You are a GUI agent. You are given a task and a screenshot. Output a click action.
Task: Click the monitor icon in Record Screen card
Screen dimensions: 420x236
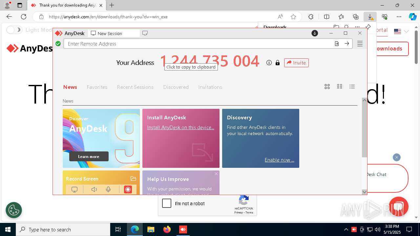[x=74, y=189]
